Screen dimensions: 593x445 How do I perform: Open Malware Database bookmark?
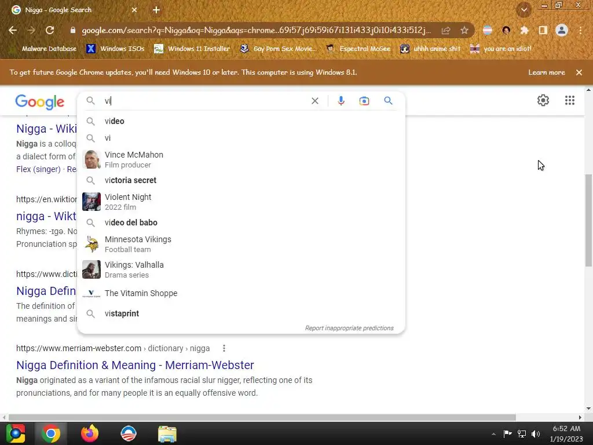(44, 49)
